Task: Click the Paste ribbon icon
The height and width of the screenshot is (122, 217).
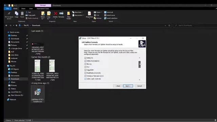Action: pyautogui.click(x=22, y=14)
